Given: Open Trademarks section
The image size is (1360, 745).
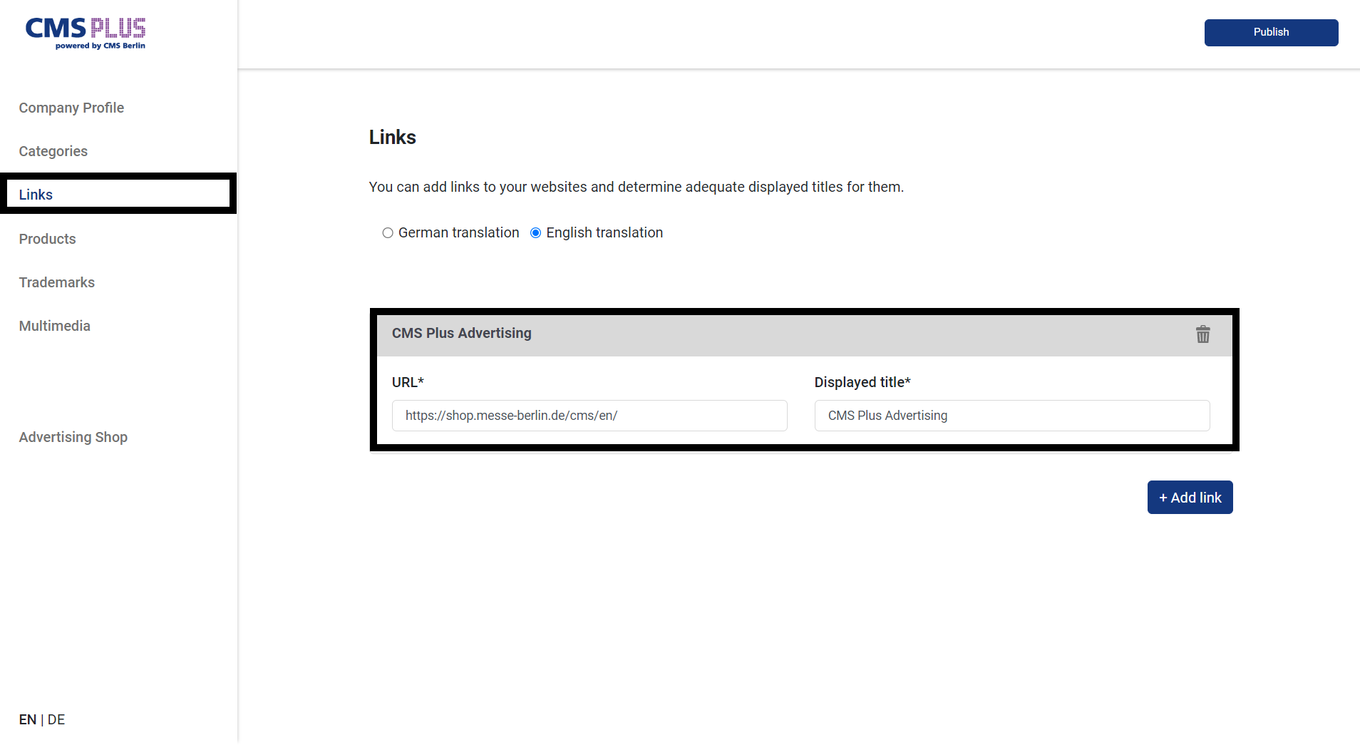Looking at the screenshot, I should coord(57,282).
